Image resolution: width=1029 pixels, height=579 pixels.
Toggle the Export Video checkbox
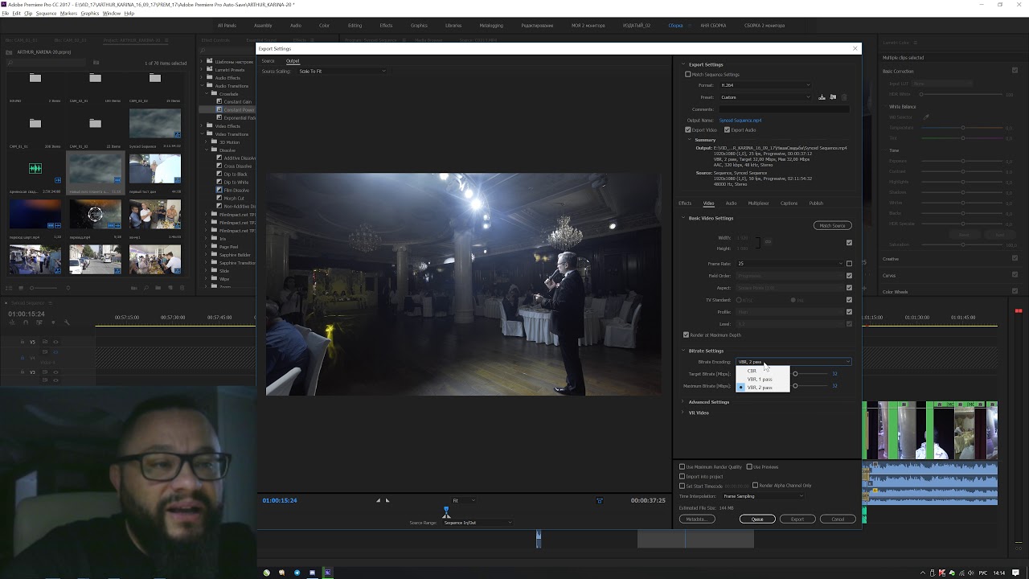pos(688,129)
